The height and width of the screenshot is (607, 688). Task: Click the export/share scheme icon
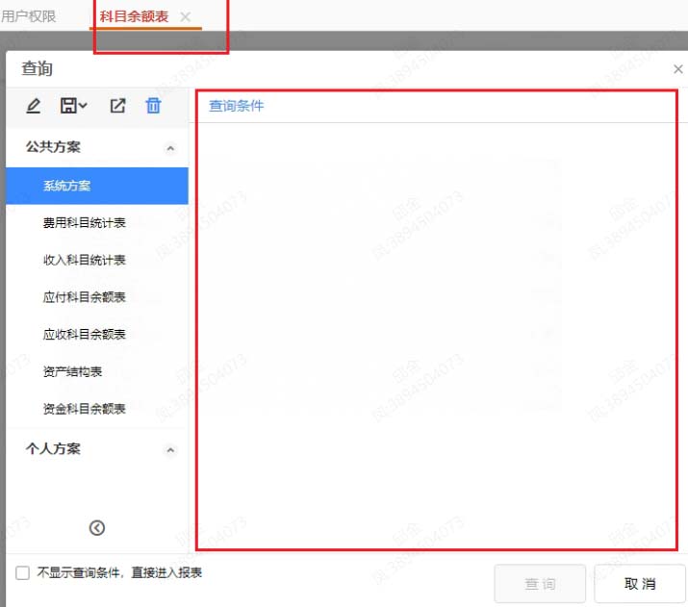point(117,106)
